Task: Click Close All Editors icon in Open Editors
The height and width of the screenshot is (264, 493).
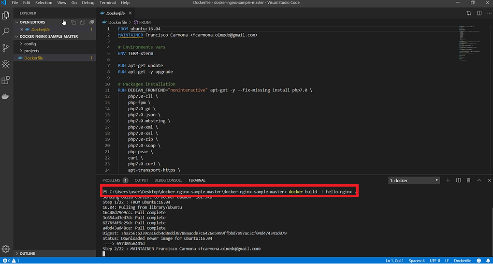Action: [x=92, y=22]
